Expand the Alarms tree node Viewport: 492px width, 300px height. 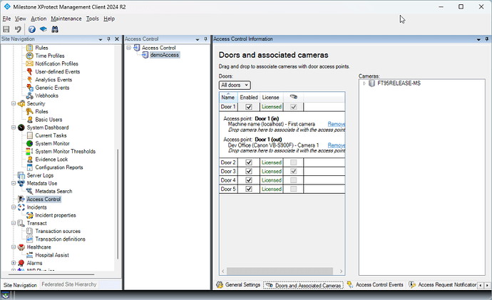(x=14, y=263)
